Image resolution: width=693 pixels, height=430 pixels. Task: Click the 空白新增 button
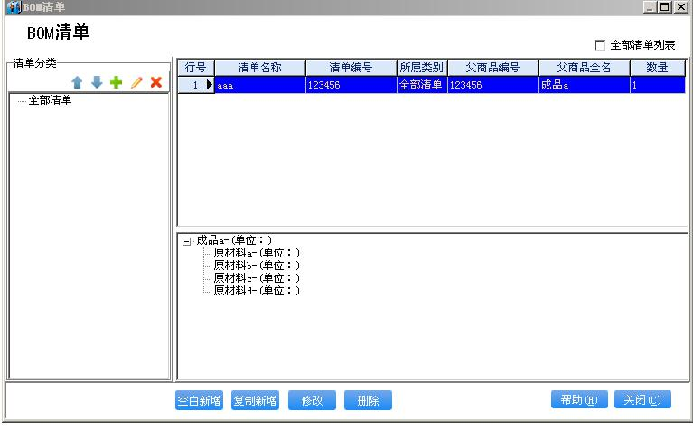click(199, 400)
